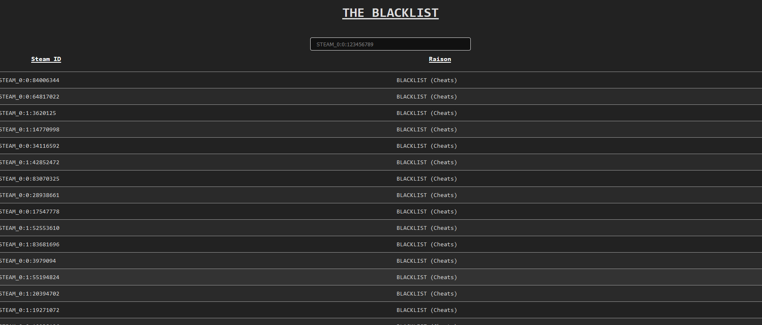
Task: Select row STEAM_0:0:17547778
Action: 381,211
